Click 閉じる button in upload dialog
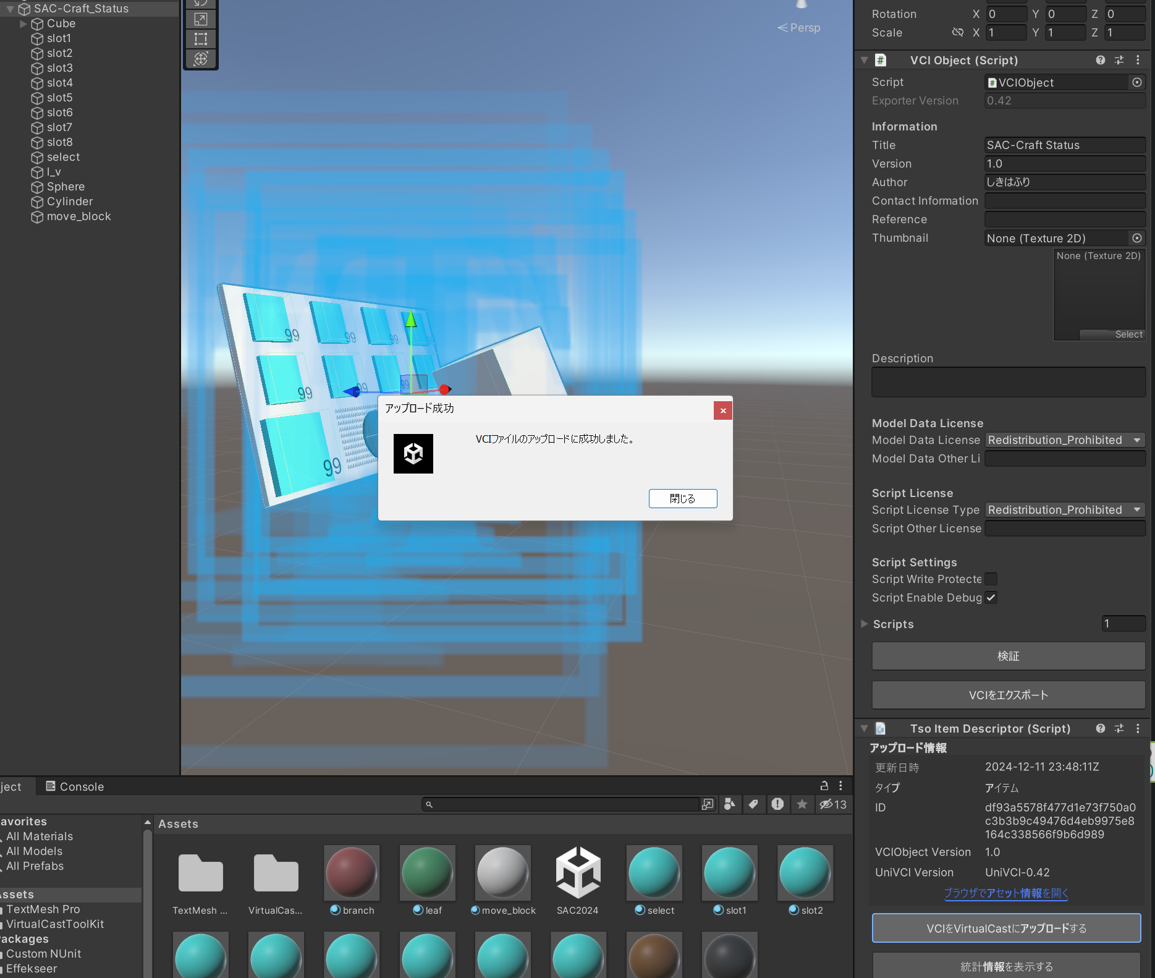The image size is (1155, 978). [x=683, y=498]
